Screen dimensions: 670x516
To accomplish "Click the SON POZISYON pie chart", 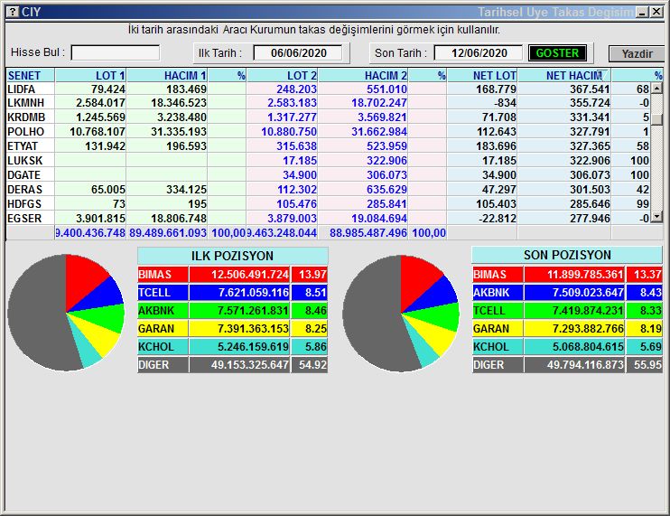I will 400,312.
